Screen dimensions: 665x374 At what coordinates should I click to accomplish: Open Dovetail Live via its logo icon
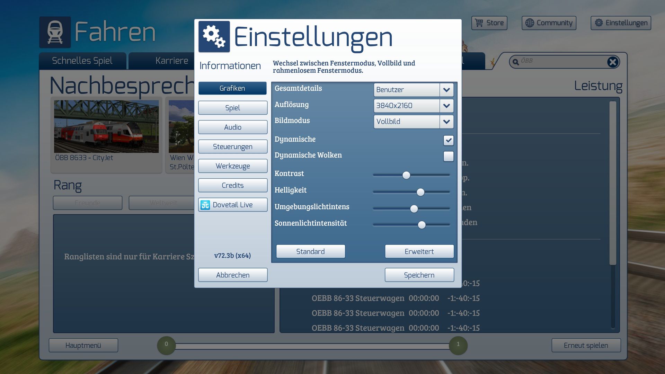[x=205, y=205]
